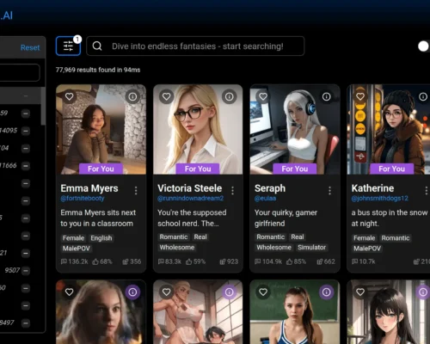Viewport: 430px width, 344px height.
Task: Toggle the switch right of search bar
Action: pos(423,46)
